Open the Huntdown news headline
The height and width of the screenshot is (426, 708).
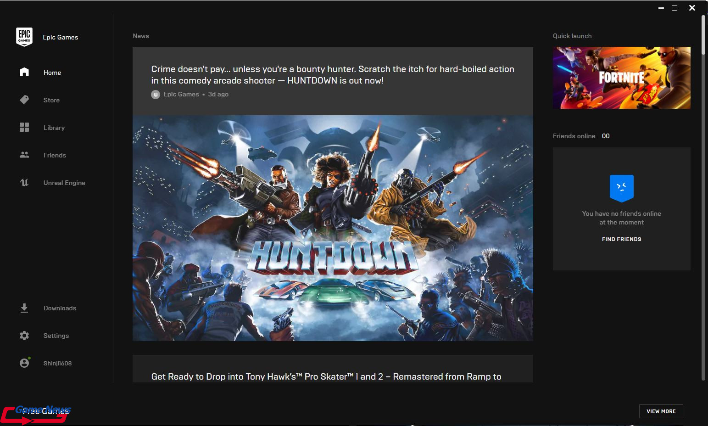click(332, 75)
